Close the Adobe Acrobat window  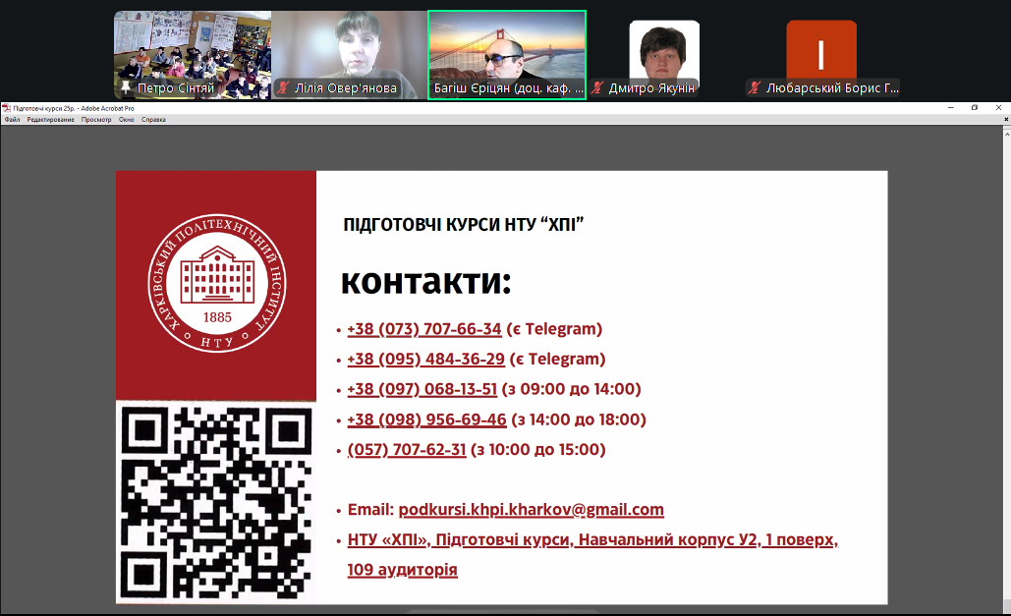(999, 108)
